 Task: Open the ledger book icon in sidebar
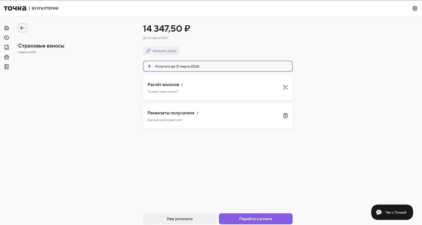(x=7, y=67)
